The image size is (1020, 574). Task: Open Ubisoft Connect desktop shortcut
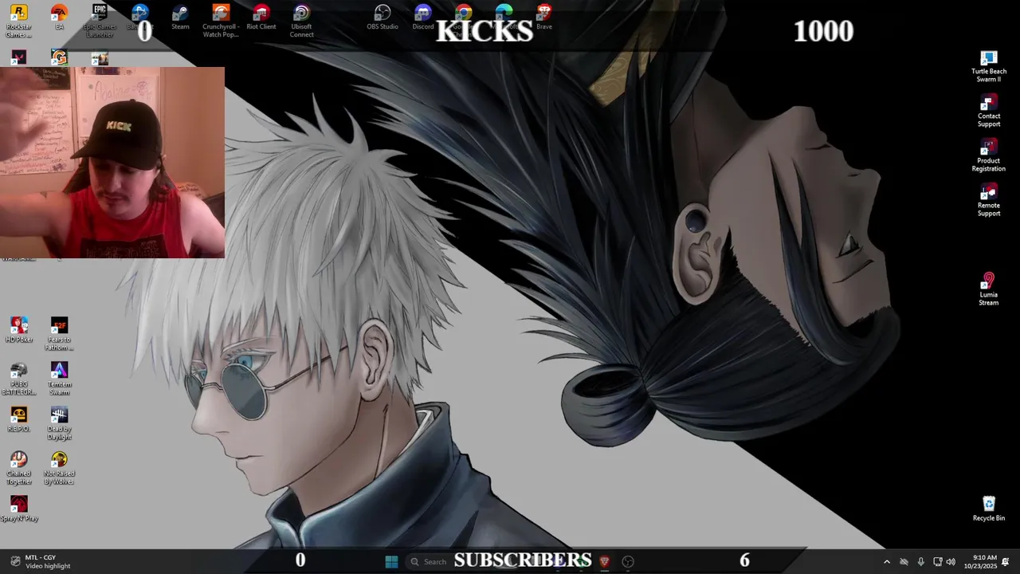point(301,21)
